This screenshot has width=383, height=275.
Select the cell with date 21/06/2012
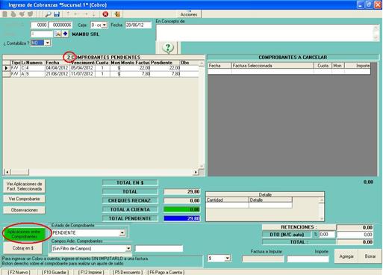pos(57,74)
